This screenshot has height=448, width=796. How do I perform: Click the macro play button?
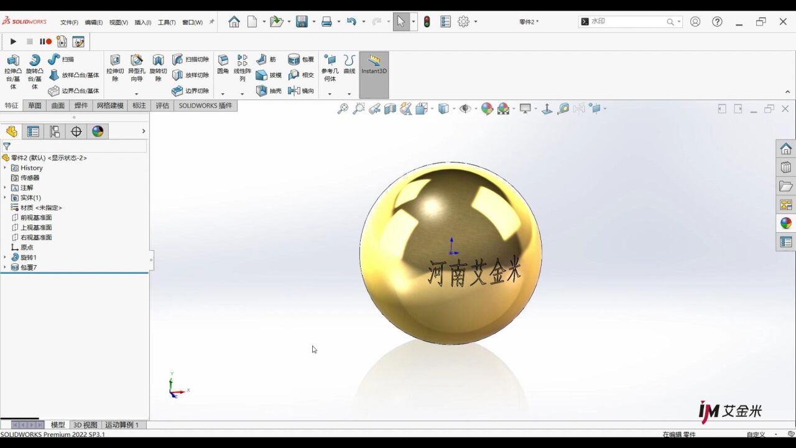[x=13, y=42]
